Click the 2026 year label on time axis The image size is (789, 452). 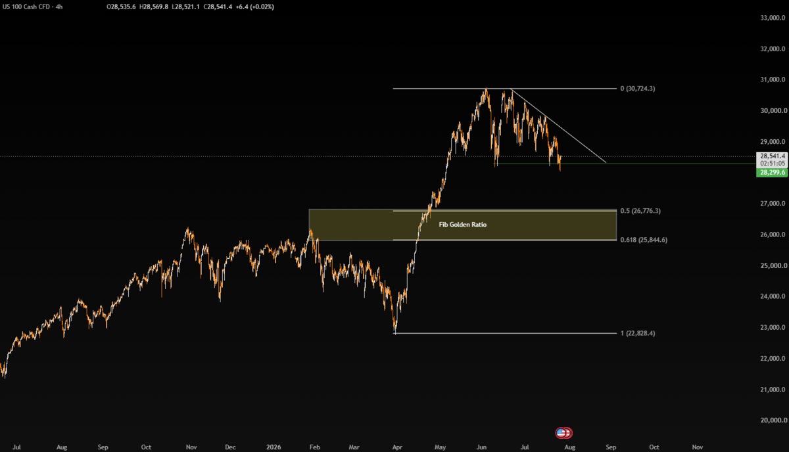tap(274, 447)
